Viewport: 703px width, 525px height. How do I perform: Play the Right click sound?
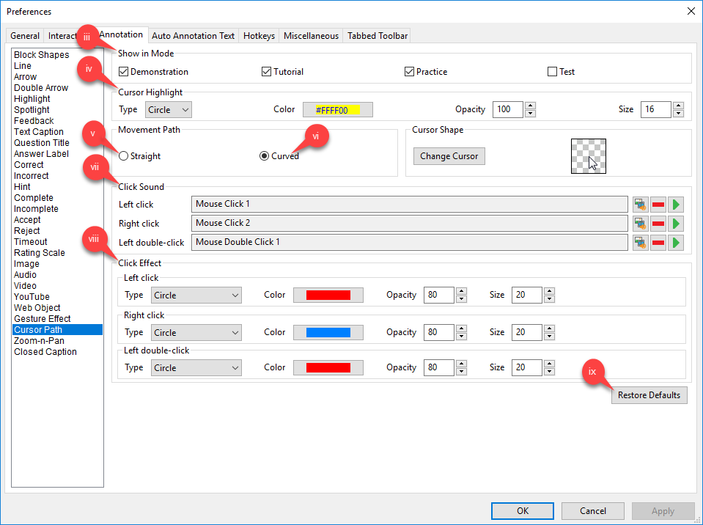(676, 223)
